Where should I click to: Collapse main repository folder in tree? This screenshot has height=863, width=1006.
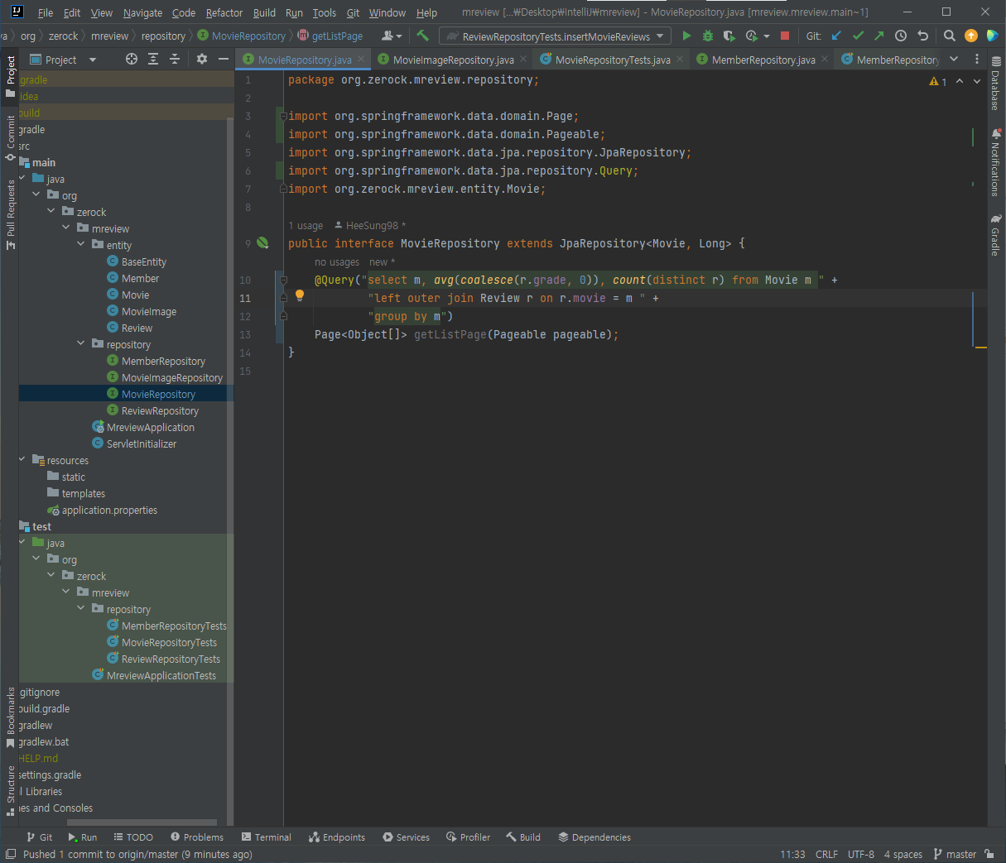point(81,344)
